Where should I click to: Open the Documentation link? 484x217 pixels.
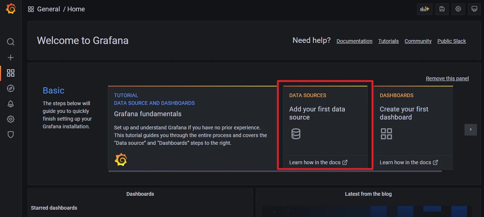point(354,41)
